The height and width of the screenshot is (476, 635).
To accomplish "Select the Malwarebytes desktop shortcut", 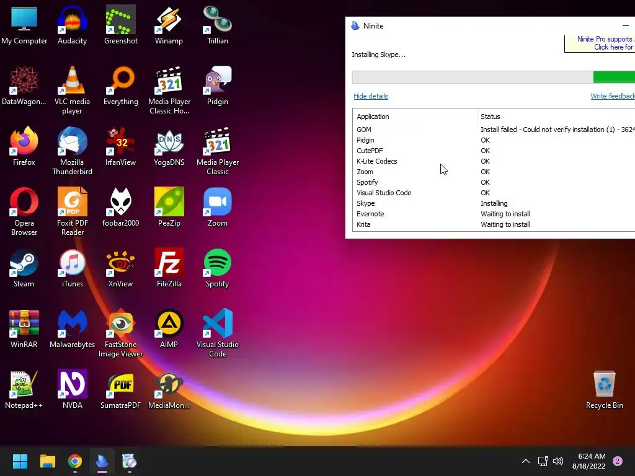I will (72, 328).
